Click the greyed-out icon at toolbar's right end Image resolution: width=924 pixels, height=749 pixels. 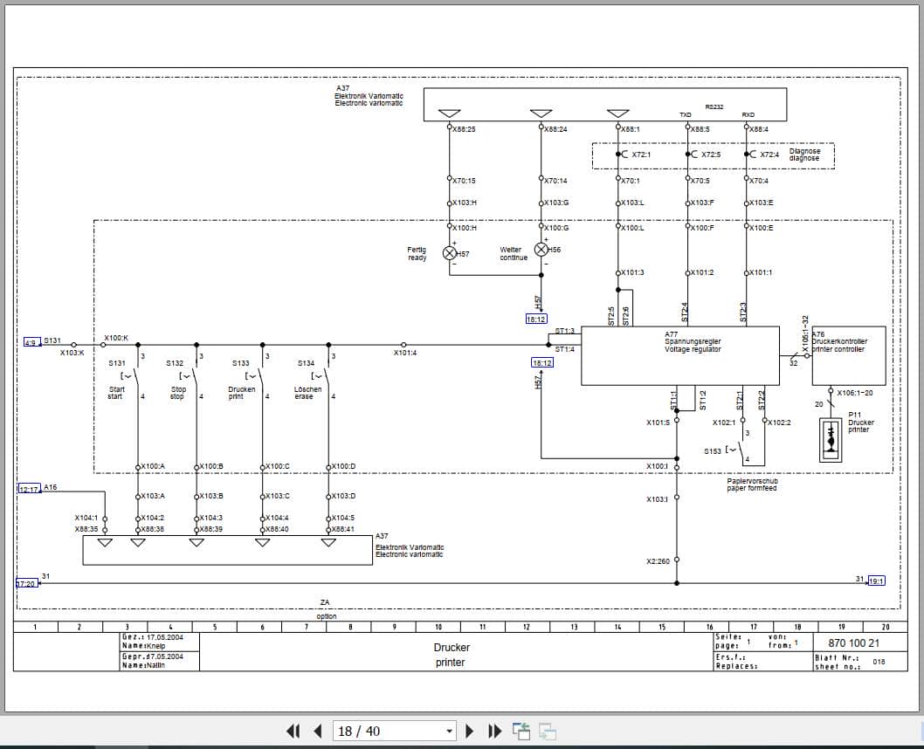pyautogui.click(x=547, y=732)
